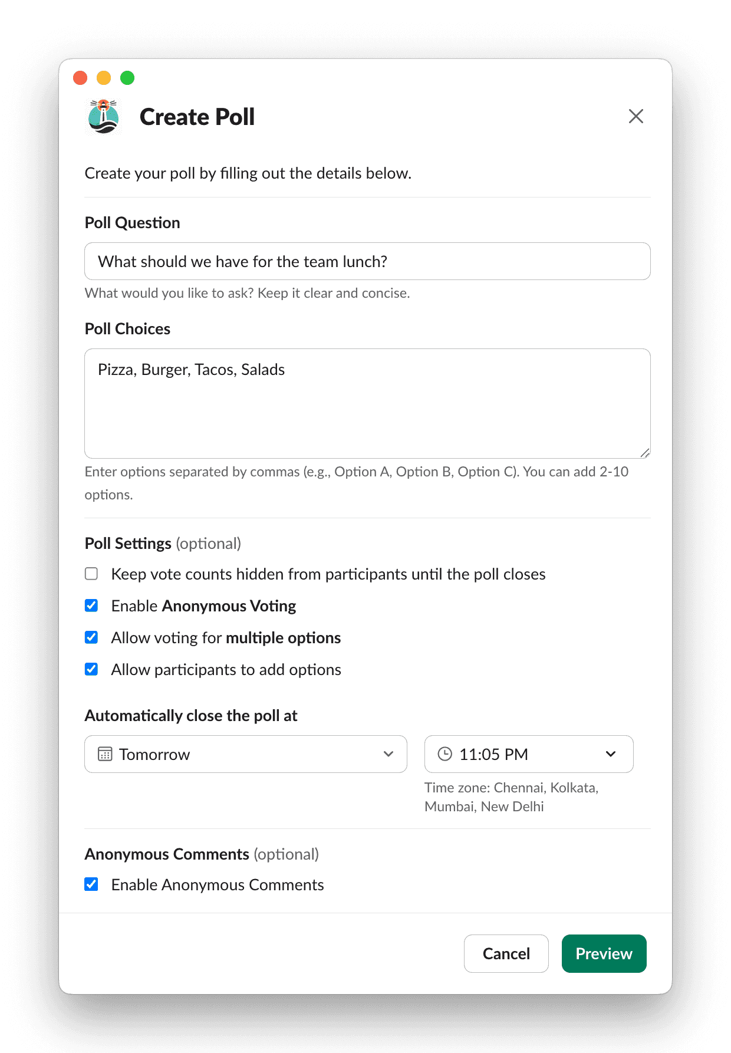
Task: Open the Tomorrow date dropdown
Action: (245, 754)
